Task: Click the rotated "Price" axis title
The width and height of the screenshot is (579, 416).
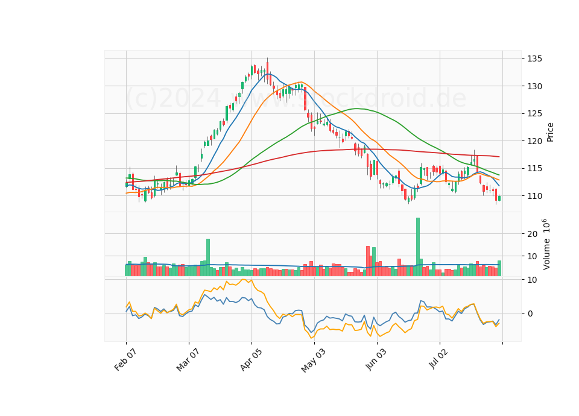Action: coord(550,132)
